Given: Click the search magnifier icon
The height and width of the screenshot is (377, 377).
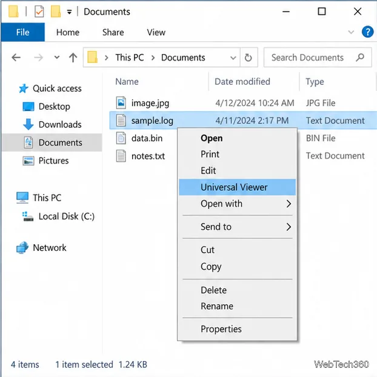Looking at the screenshot, I should 360,57.
